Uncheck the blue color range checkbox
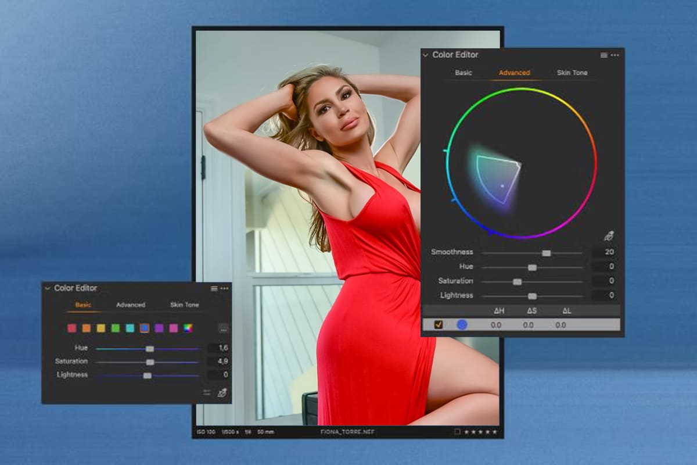 click(438, 325)
